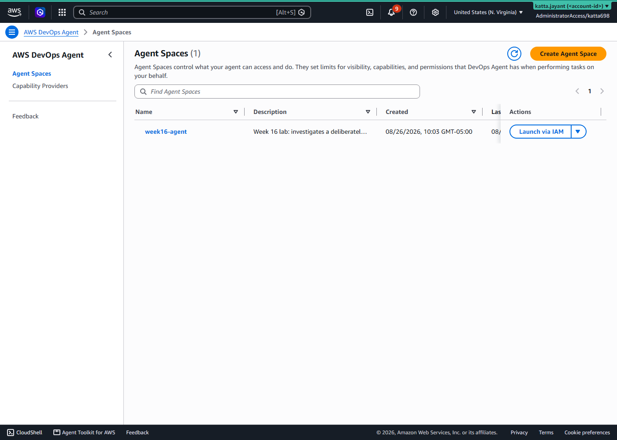Select page number 1 in pagination
This screenshot has width=617, height=440.
(x=590, y=91)
